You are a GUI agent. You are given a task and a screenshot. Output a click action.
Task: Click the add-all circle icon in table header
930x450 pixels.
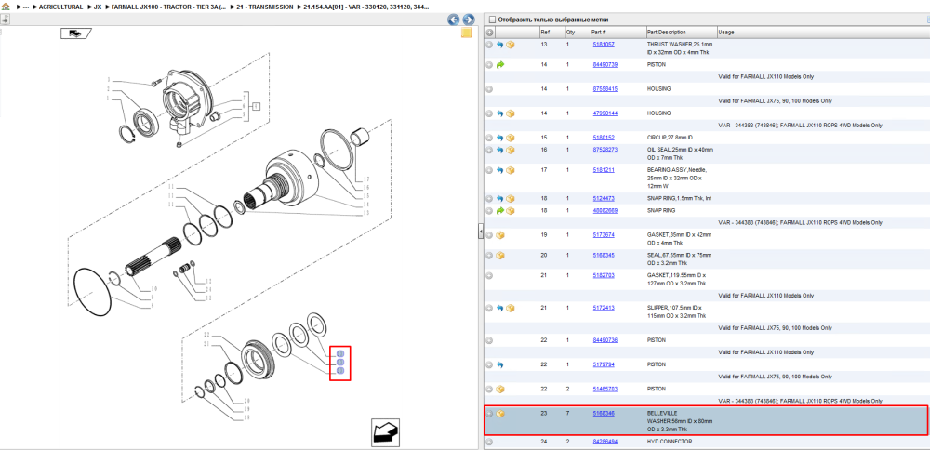point(489,32)
